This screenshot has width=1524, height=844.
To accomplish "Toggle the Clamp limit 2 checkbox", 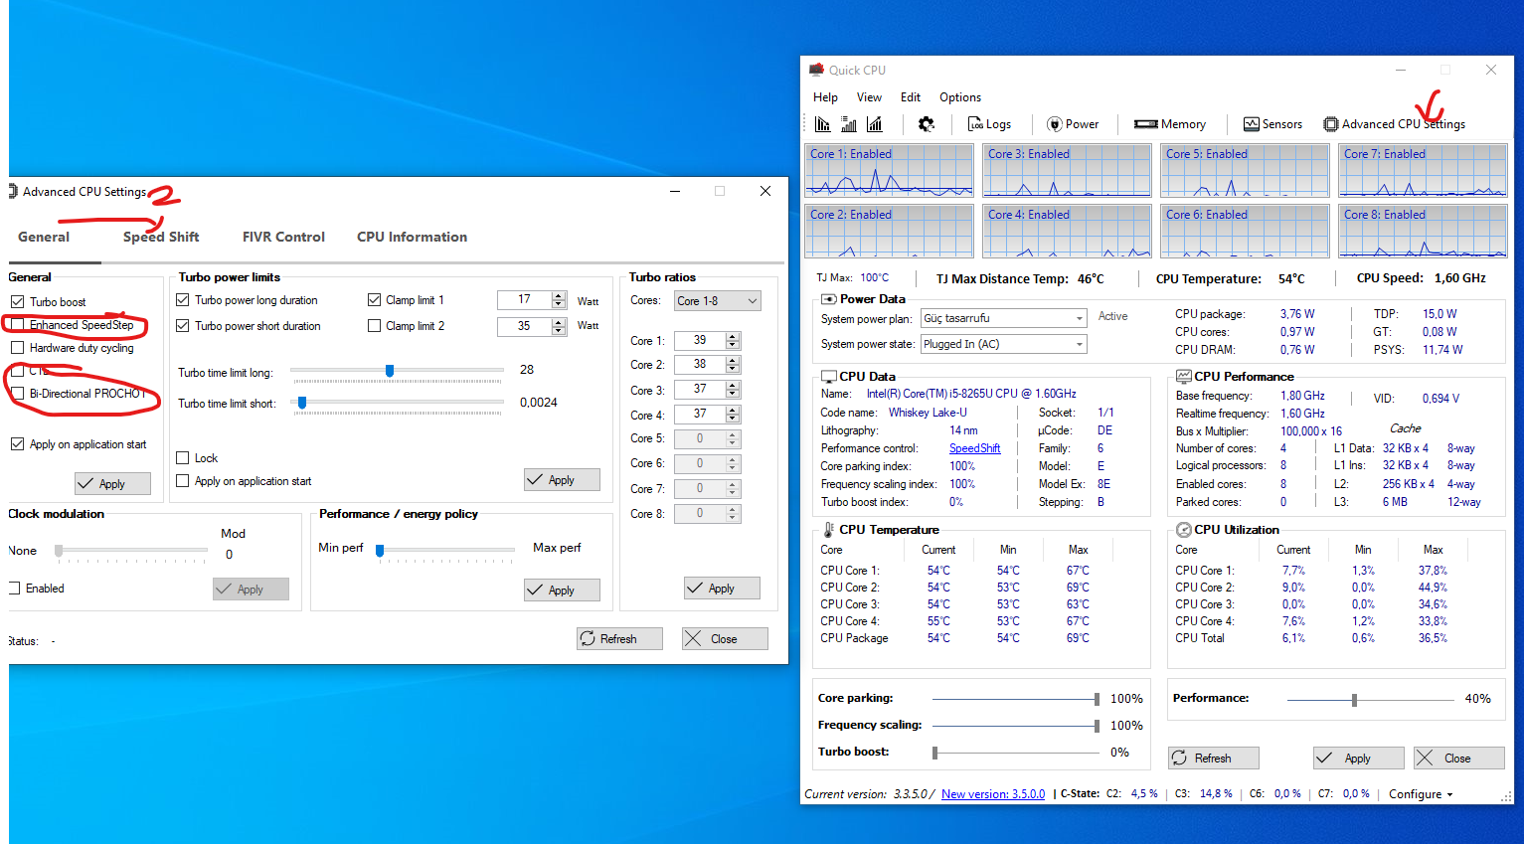I will pos(375,326).
